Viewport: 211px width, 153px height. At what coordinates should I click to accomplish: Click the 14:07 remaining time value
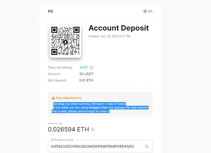click(x=83, y=68)
